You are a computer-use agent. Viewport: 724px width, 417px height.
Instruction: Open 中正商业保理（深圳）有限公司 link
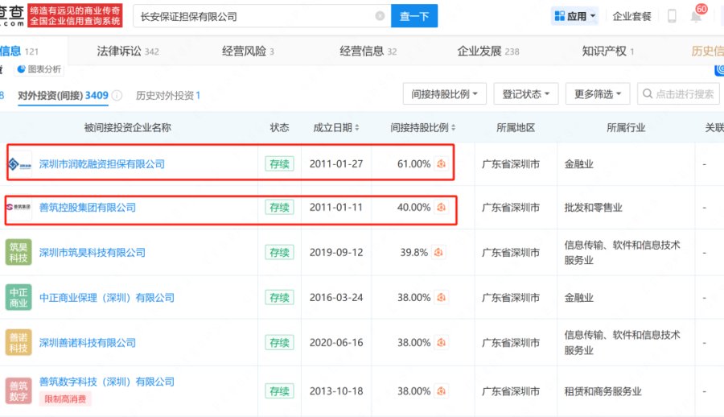coord(107,297)
